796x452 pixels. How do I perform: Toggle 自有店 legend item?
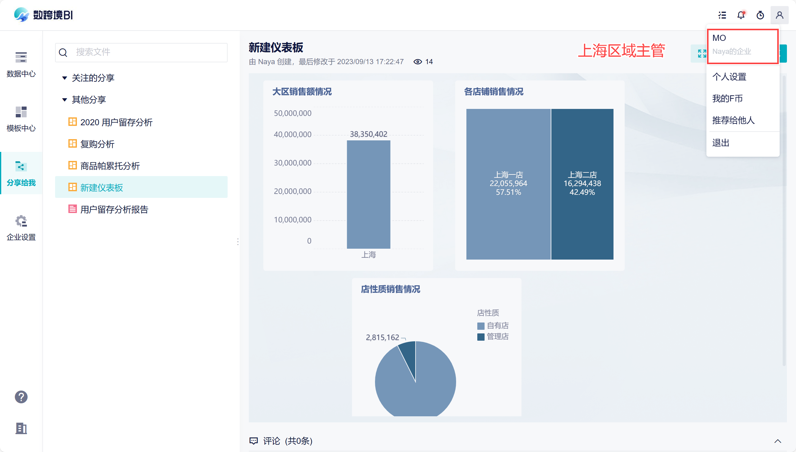(493, 326)
